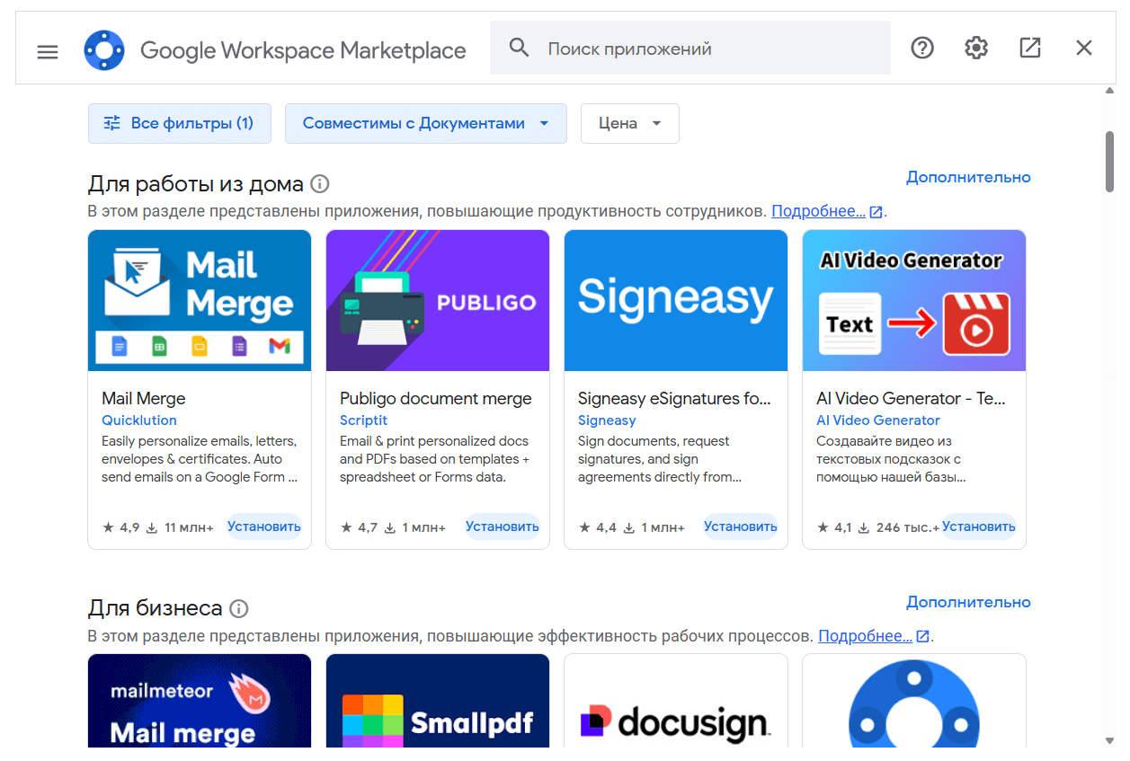
Task: Install Mail Merge by Quicklution
Action: coord(264,527)
